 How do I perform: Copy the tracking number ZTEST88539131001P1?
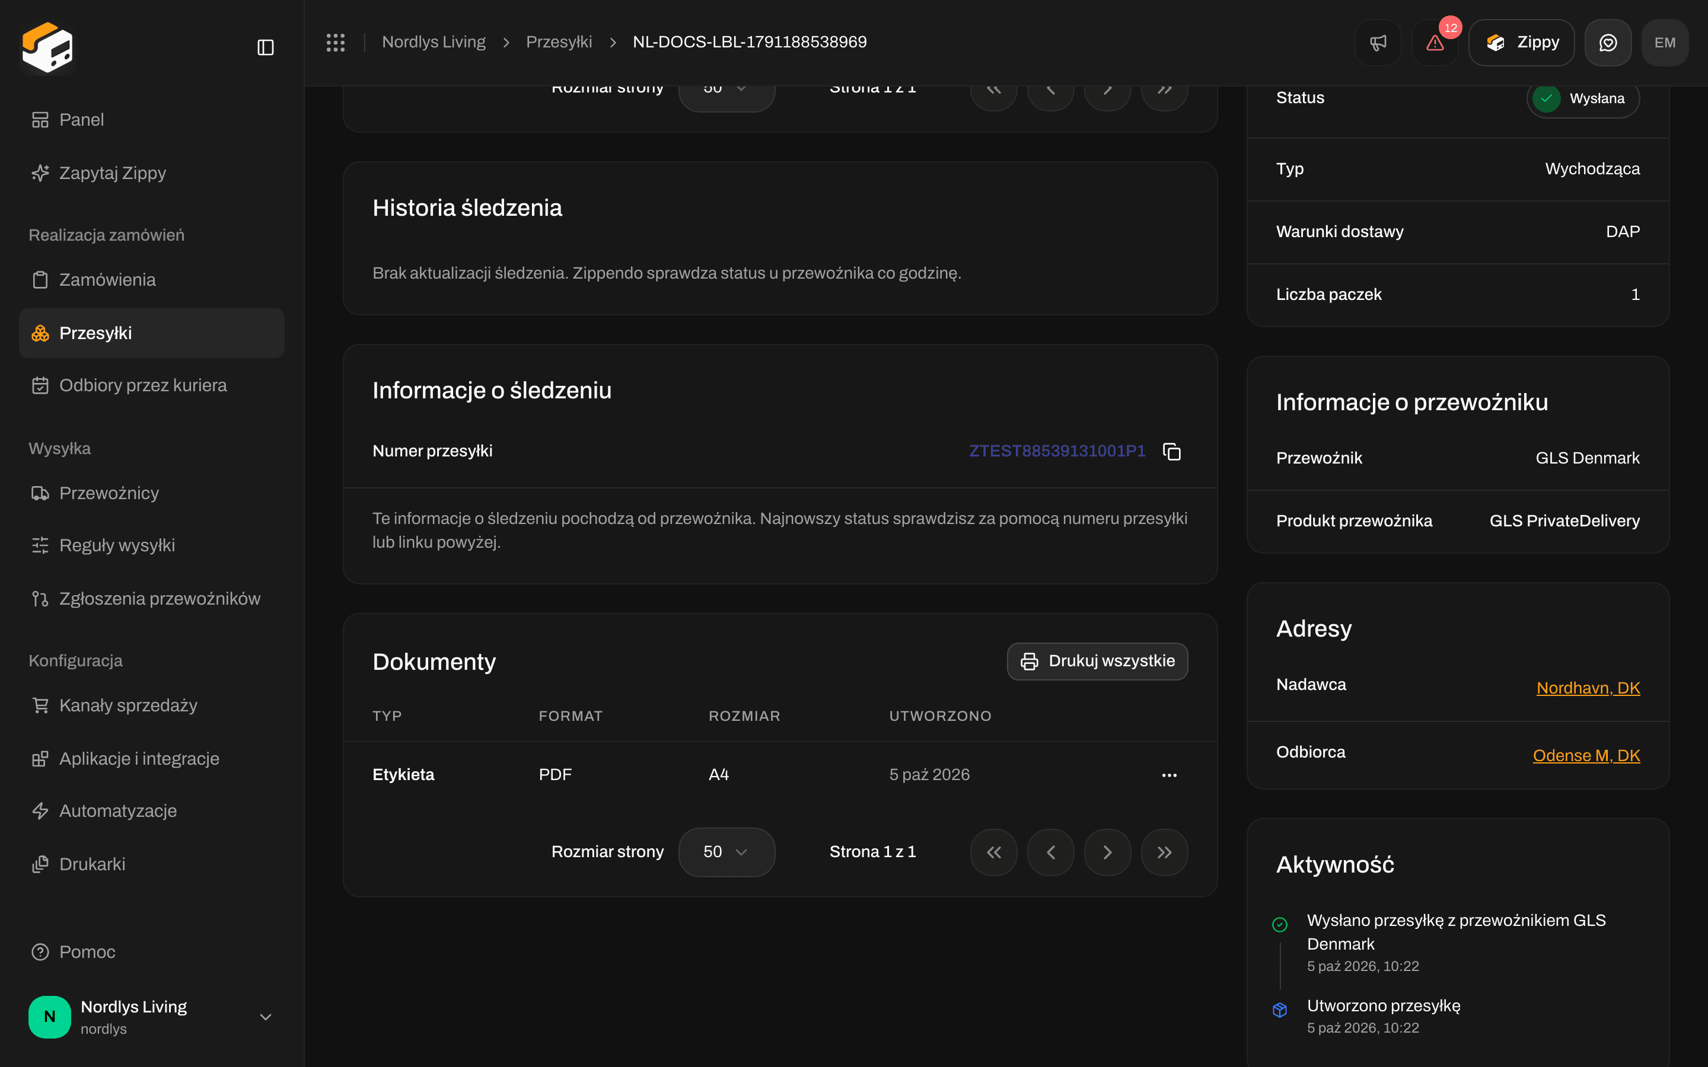coord(1172,452)
